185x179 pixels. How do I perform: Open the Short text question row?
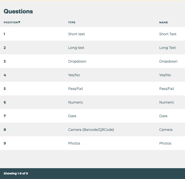[76, 34]
